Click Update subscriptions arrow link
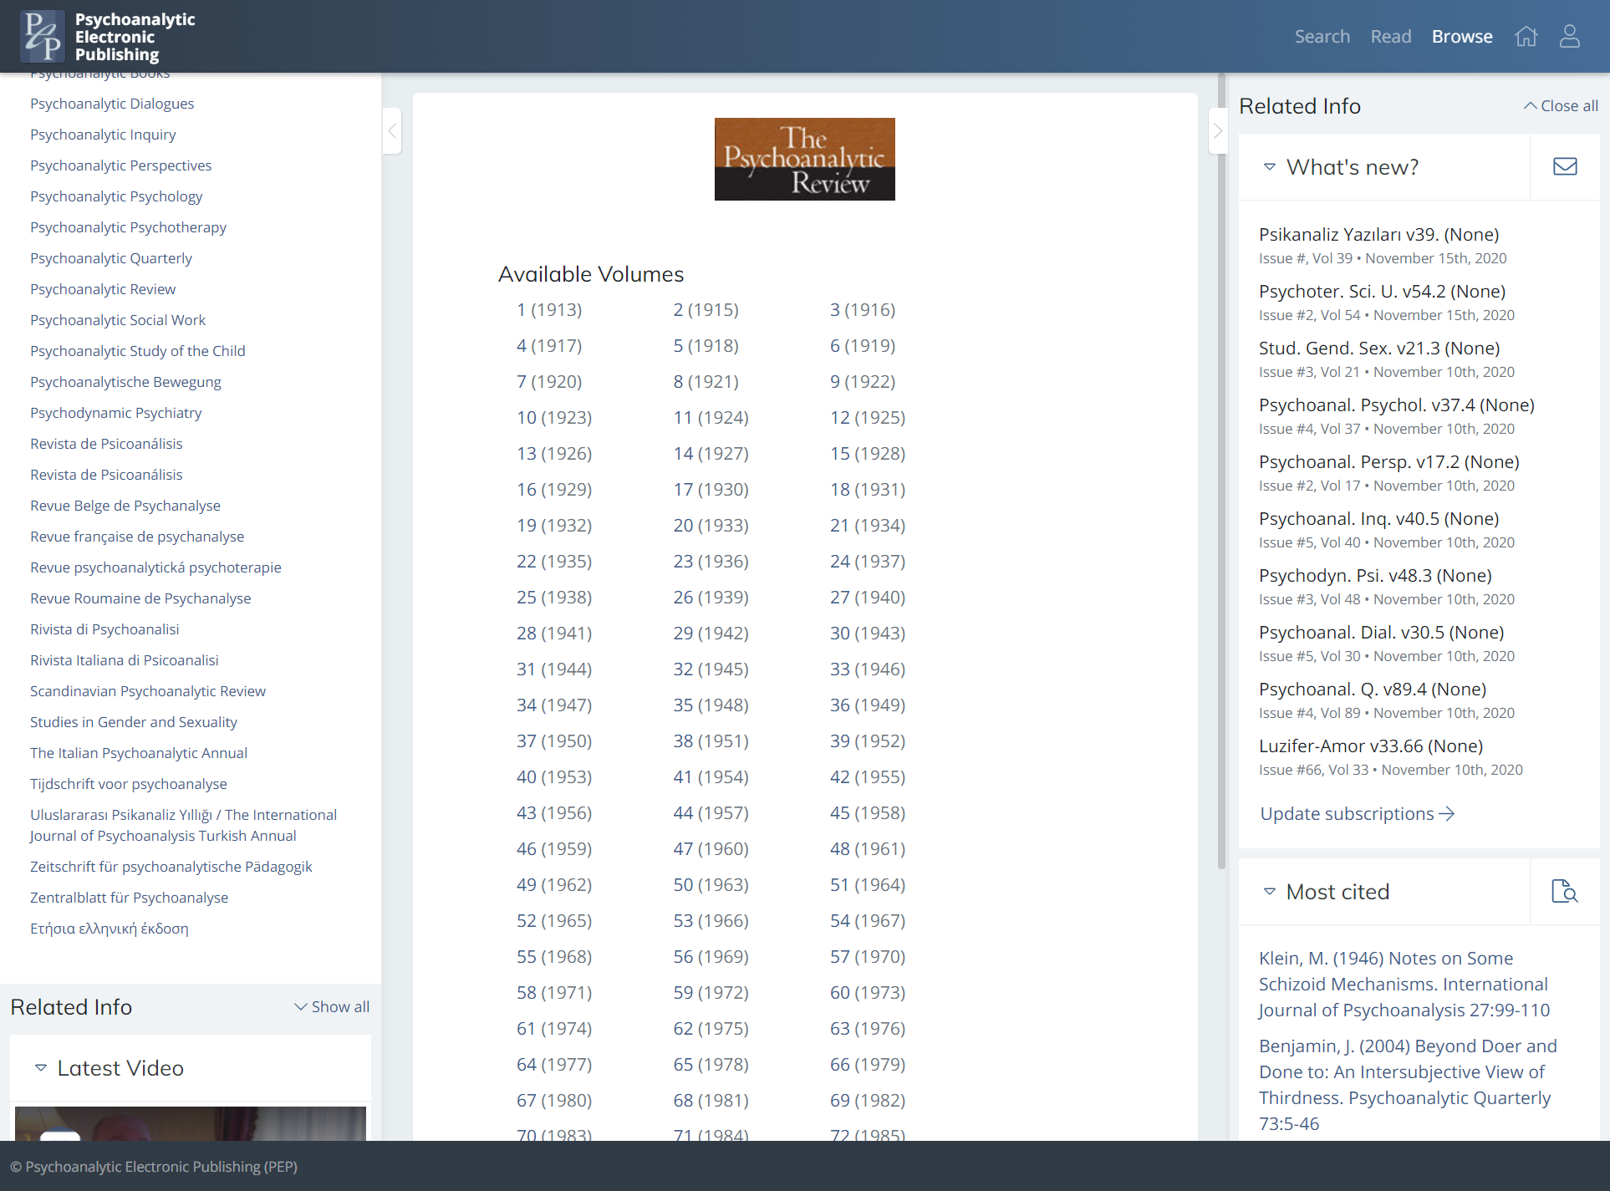 click(1357, 814)
